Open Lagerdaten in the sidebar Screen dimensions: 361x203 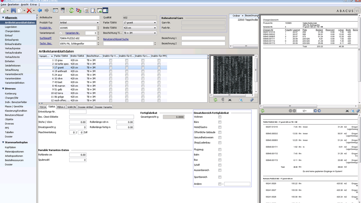[11, 27]
